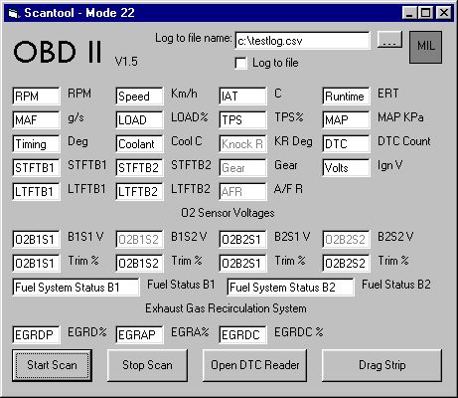Click the 'Fuel Status B1' label
The image size is (458, 398).
click(x=181, y=285)
